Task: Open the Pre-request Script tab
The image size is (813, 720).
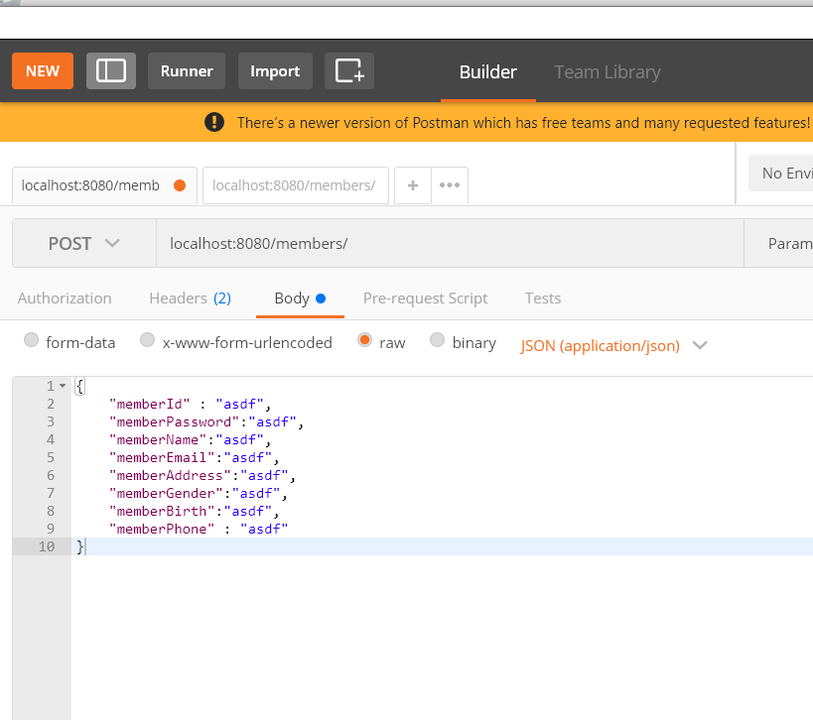Action: 425,299
